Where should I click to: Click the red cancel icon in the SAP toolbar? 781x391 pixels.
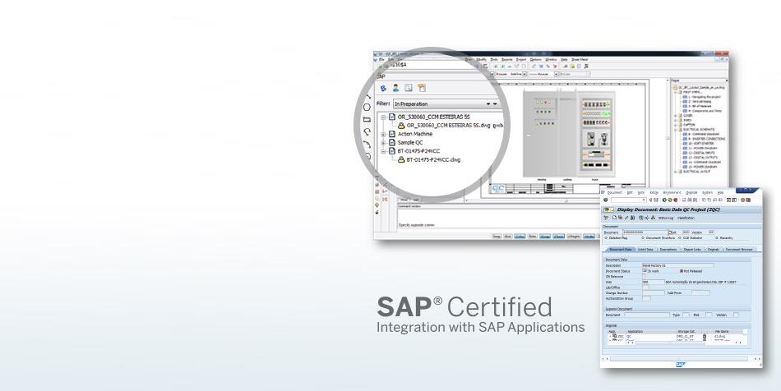coord(676,200)
